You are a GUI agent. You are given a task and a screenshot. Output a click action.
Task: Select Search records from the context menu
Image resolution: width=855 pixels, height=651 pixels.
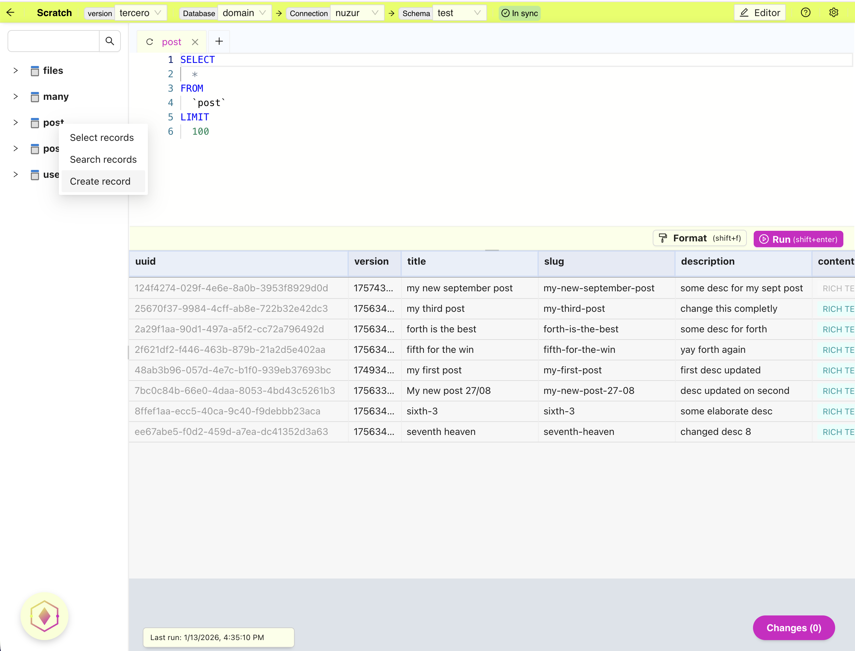point(103,159)
